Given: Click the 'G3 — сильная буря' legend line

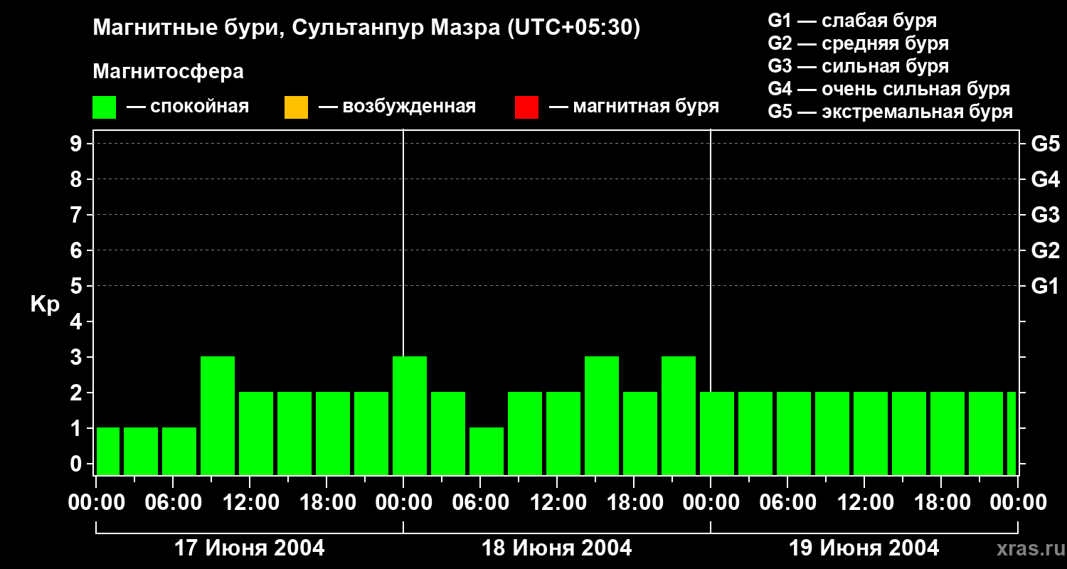Looking at the screenshot, I should point(859,66).
